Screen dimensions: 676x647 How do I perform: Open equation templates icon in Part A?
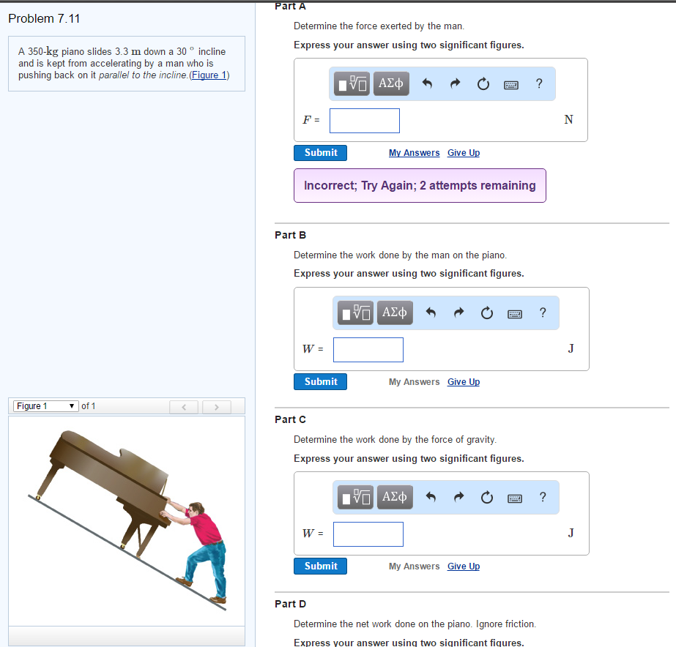tap(352, 83)
